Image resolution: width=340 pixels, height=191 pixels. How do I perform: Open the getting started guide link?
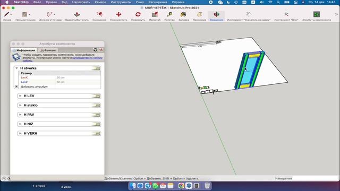point(87,58)
